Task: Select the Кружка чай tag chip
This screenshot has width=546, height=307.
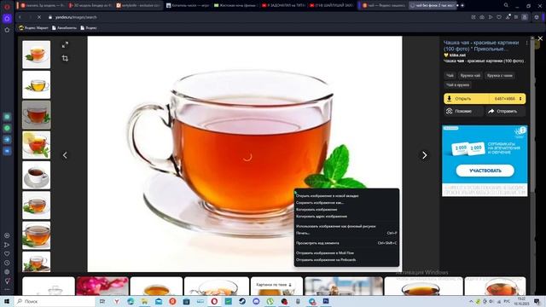Action: coord(470,76)
